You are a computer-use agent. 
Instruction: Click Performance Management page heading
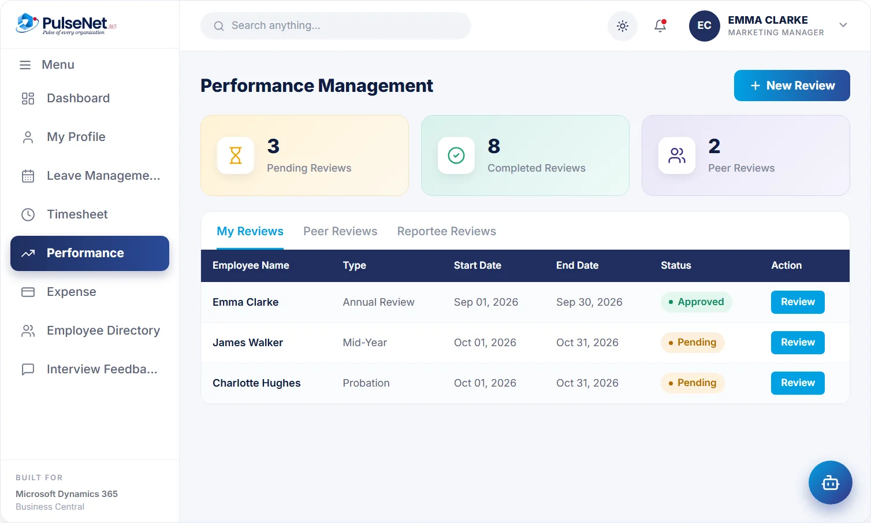[317, 86]
